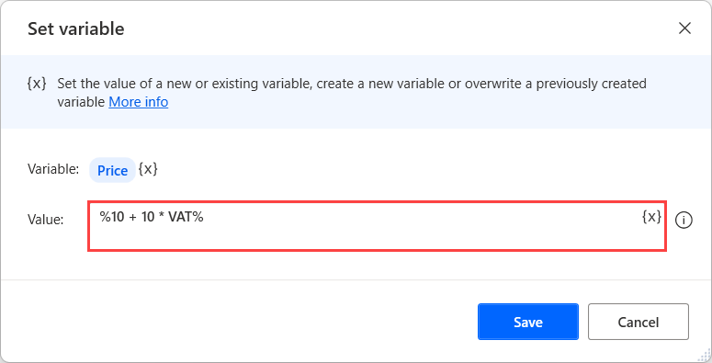Screen dimensions: 712x363
Task: Focus the Value input field
Action: 377,226
